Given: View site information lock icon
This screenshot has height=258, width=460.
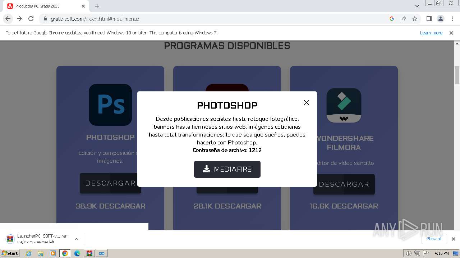Looking at the screenshot, I should click(x=45, y=19).
